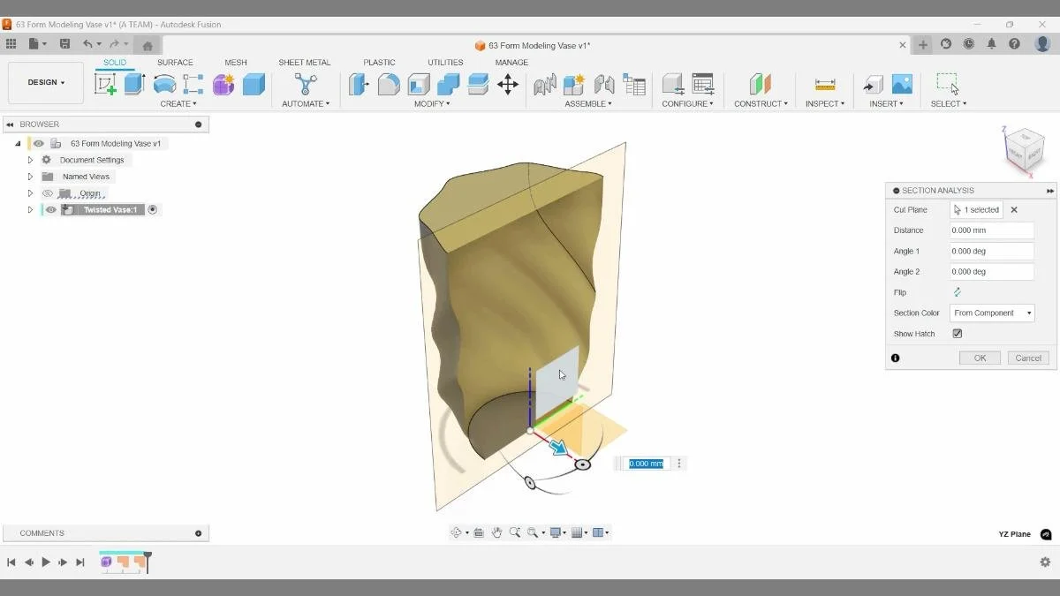Hide the Twisted Vase:1 component
This screenshot has height=596, width=1060.
click(50, 209)
